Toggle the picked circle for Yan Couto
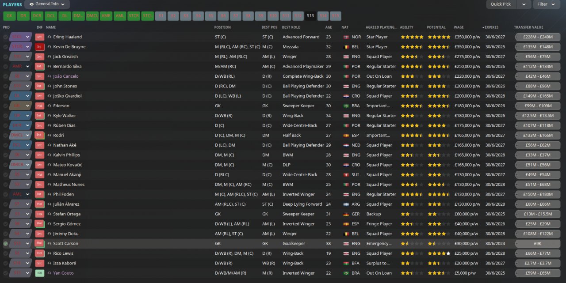Screen dimensions: 566x283 (5, 273)
